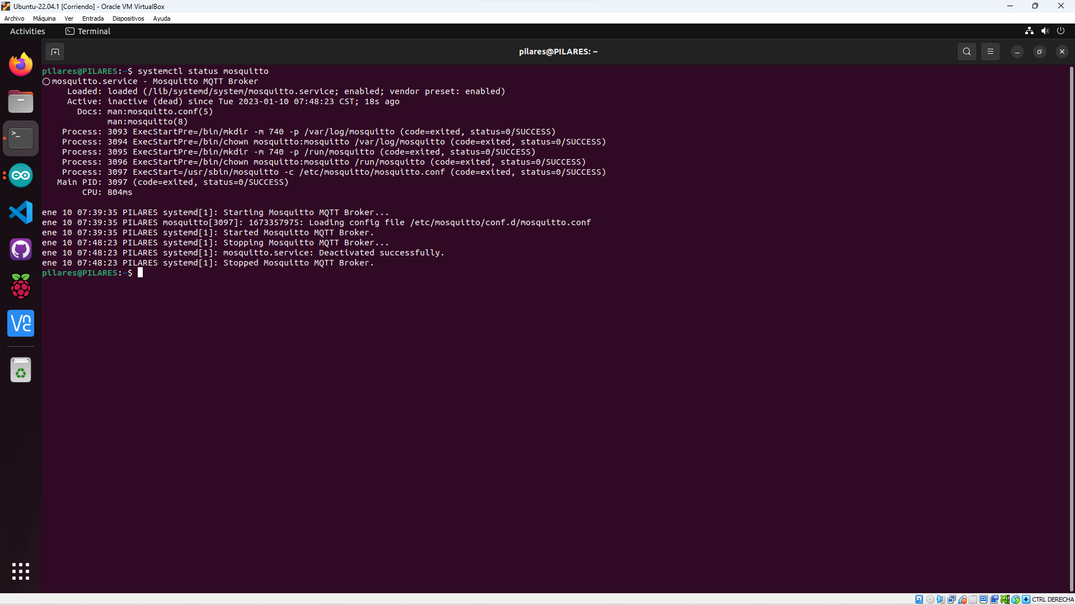Image resolution: width=1075 pixels, height=605 pixels.
Task: Open Firefox from the Ubuntu dock
Action: click(x=21, y=64)
